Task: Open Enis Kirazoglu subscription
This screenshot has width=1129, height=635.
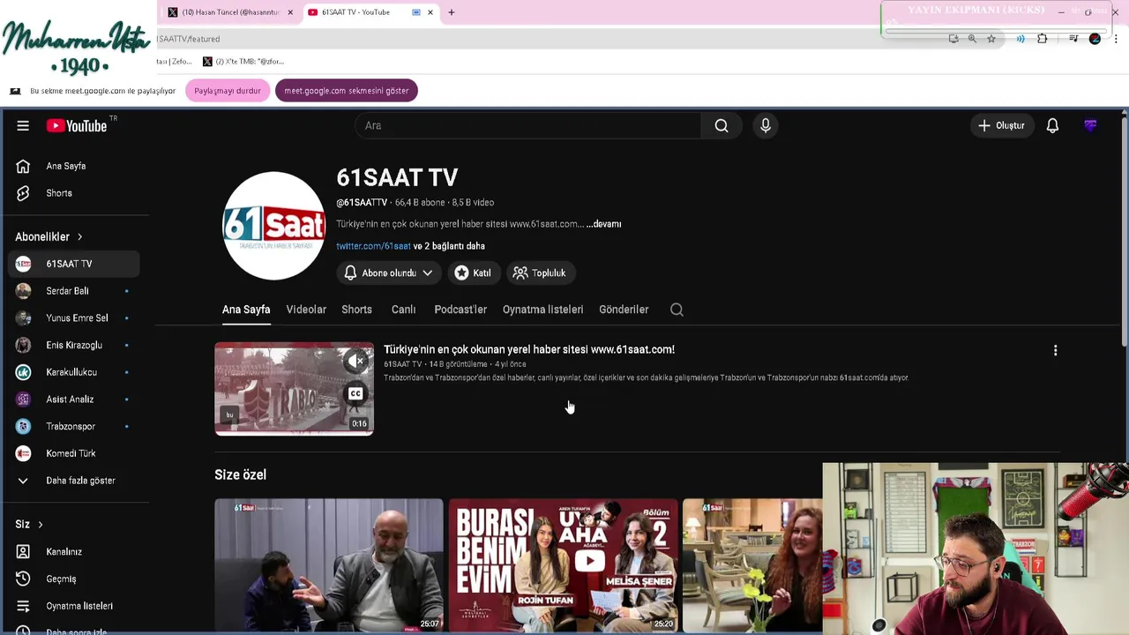Action: tap(74, 345)
